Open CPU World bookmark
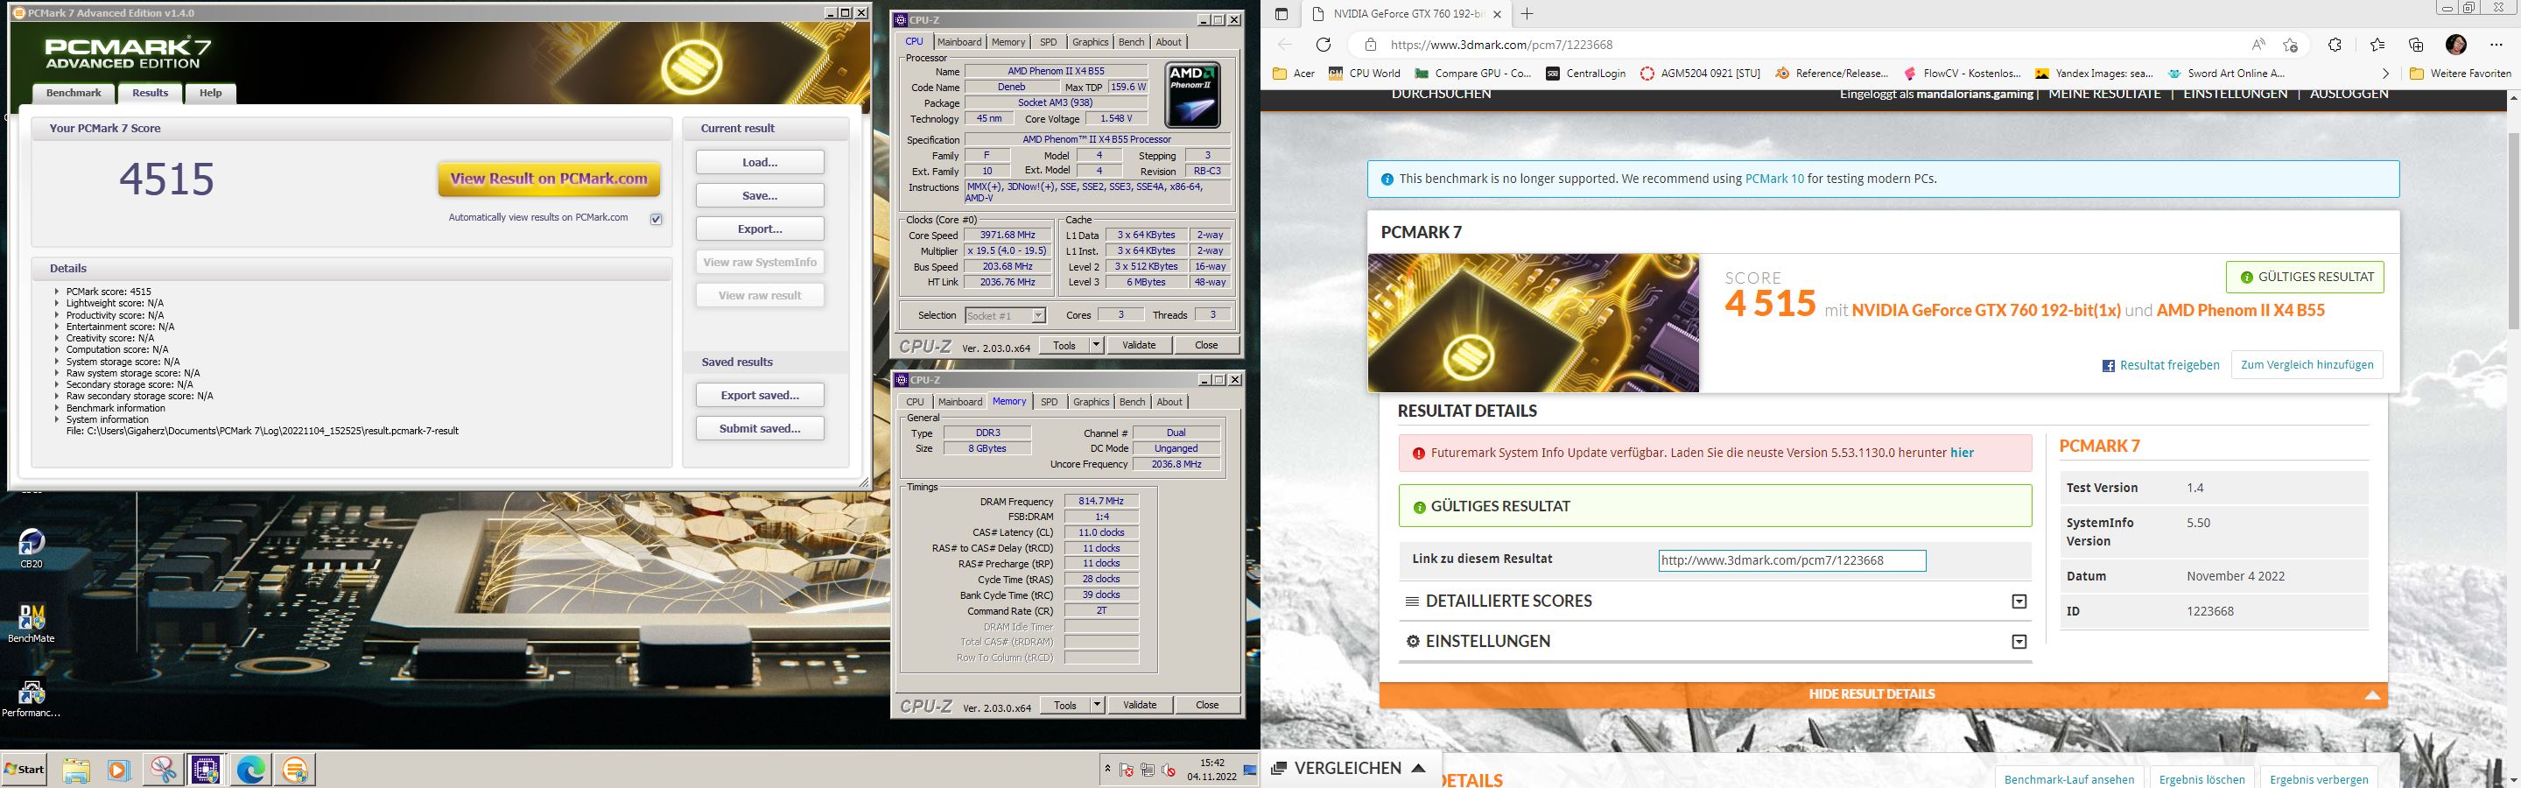The width and height of the screenshot is (2521, 788). pyautogui.click(x=1365, y=74)
